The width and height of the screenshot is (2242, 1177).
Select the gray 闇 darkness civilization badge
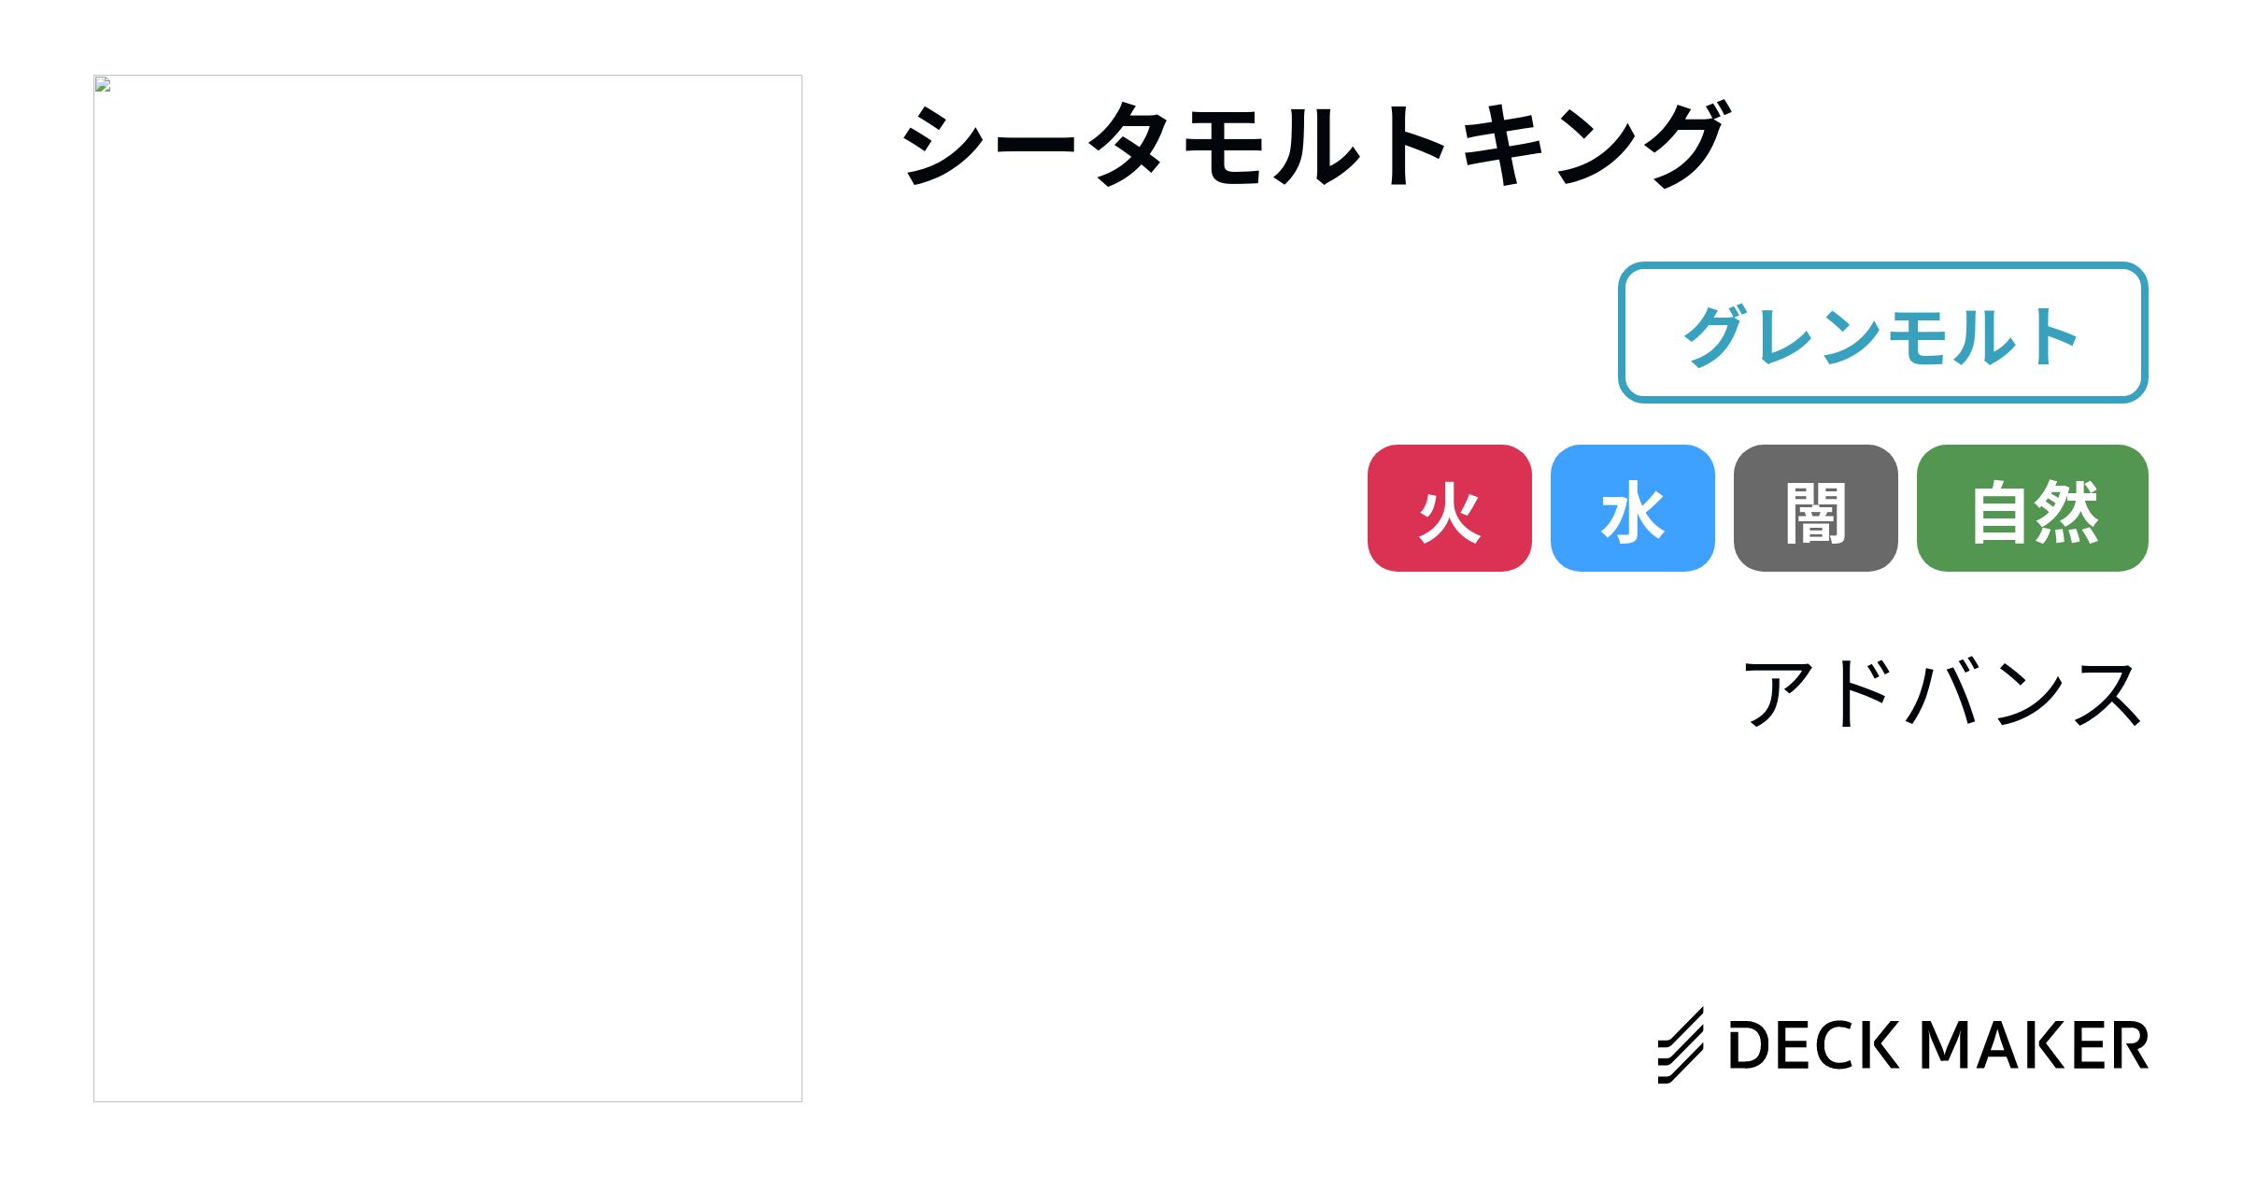(x=1815, y=508)
